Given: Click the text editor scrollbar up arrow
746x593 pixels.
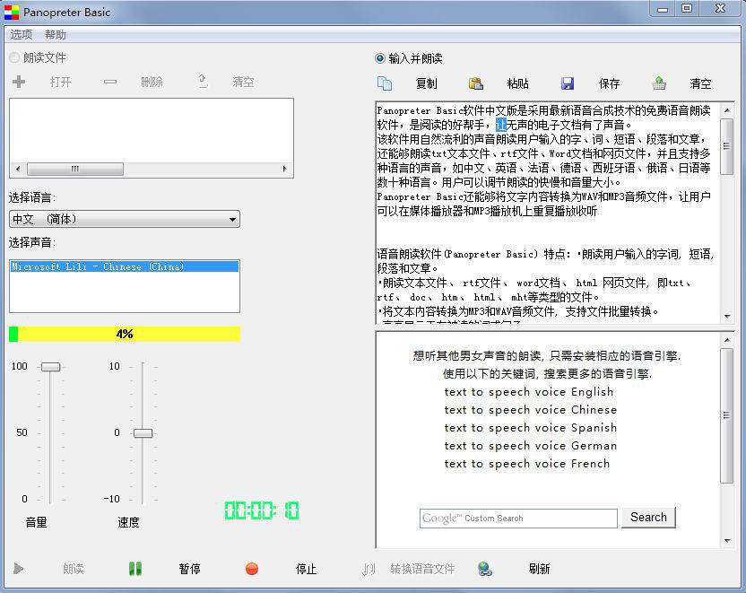Looking at the screenshot, I should coord(727,110).
